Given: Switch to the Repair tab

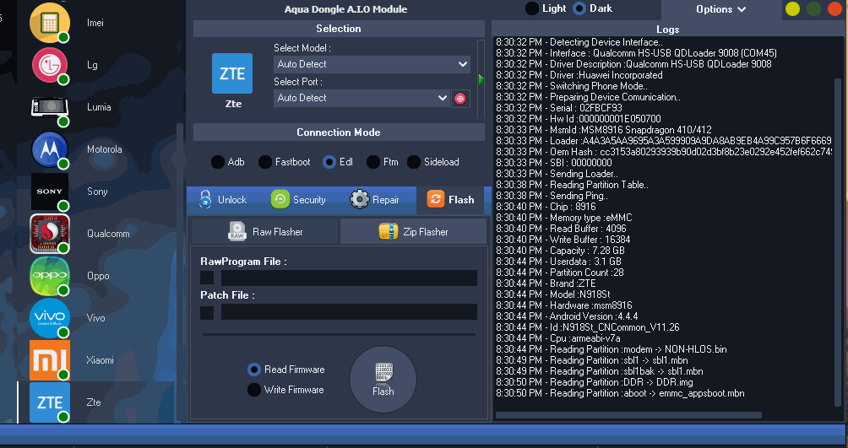Looking at the screenshot, I should [375, 200].
